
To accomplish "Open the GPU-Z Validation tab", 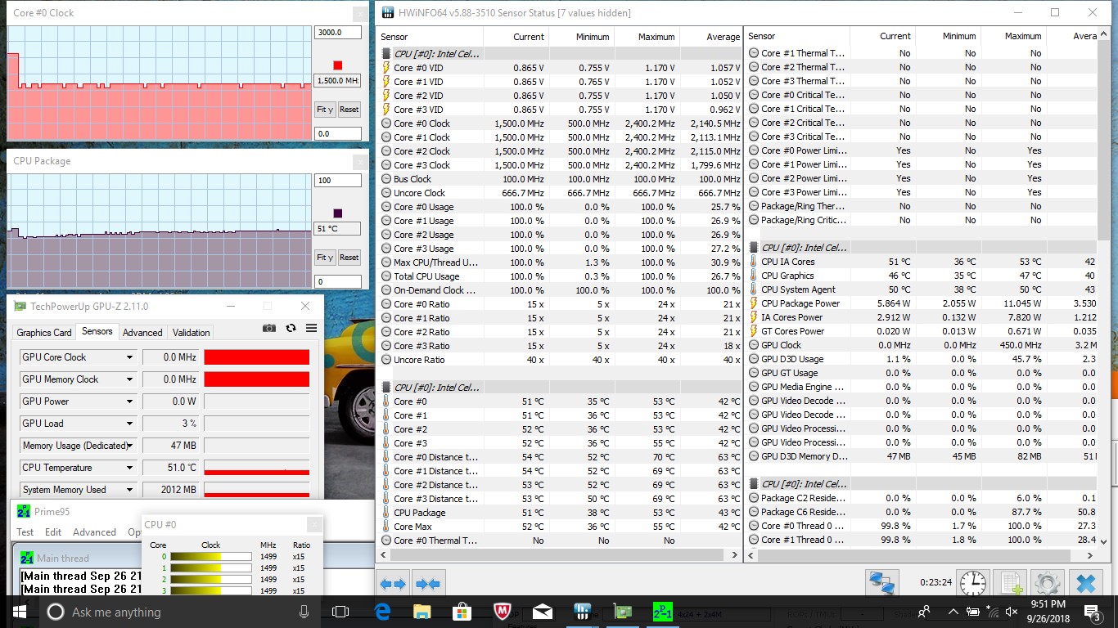I will (192, 333).
